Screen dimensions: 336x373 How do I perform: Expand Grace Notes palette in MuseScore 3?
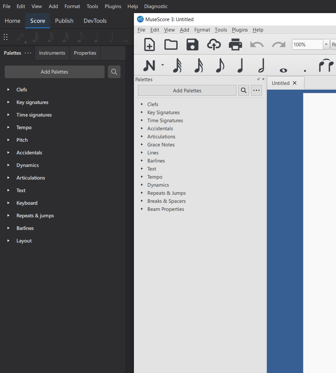pos(142,144)
